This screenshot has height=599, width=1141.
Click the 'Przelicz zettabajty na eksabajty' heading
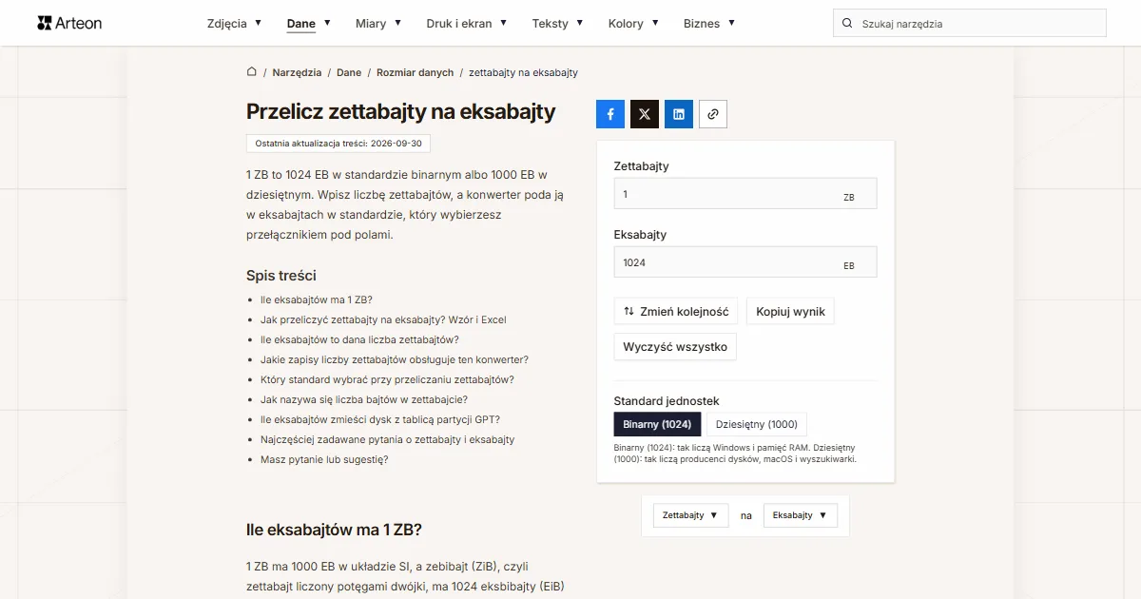400,111
